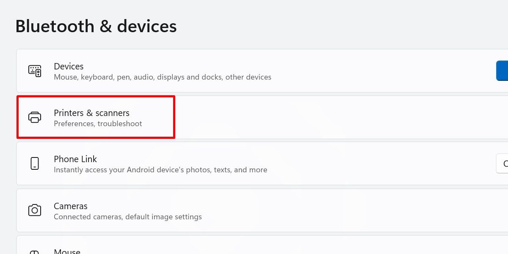Turn off the blue toggle on the Devices row
Image resolution: width=508 pixels, height=254 pixels.
503,71
